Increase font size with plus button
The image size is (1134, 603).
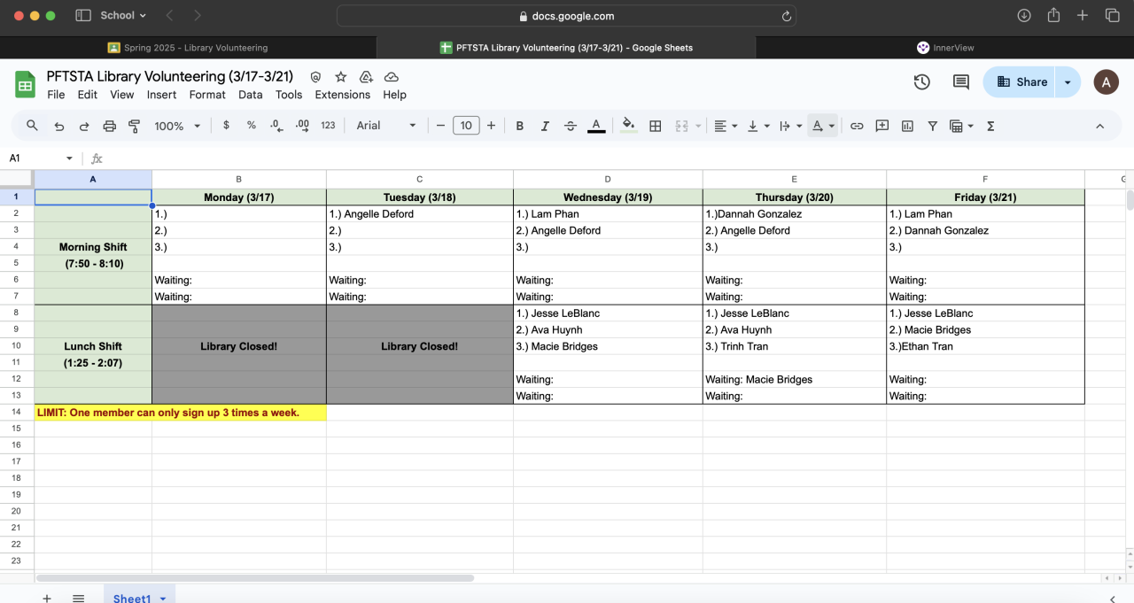click(x=491, y=126)
